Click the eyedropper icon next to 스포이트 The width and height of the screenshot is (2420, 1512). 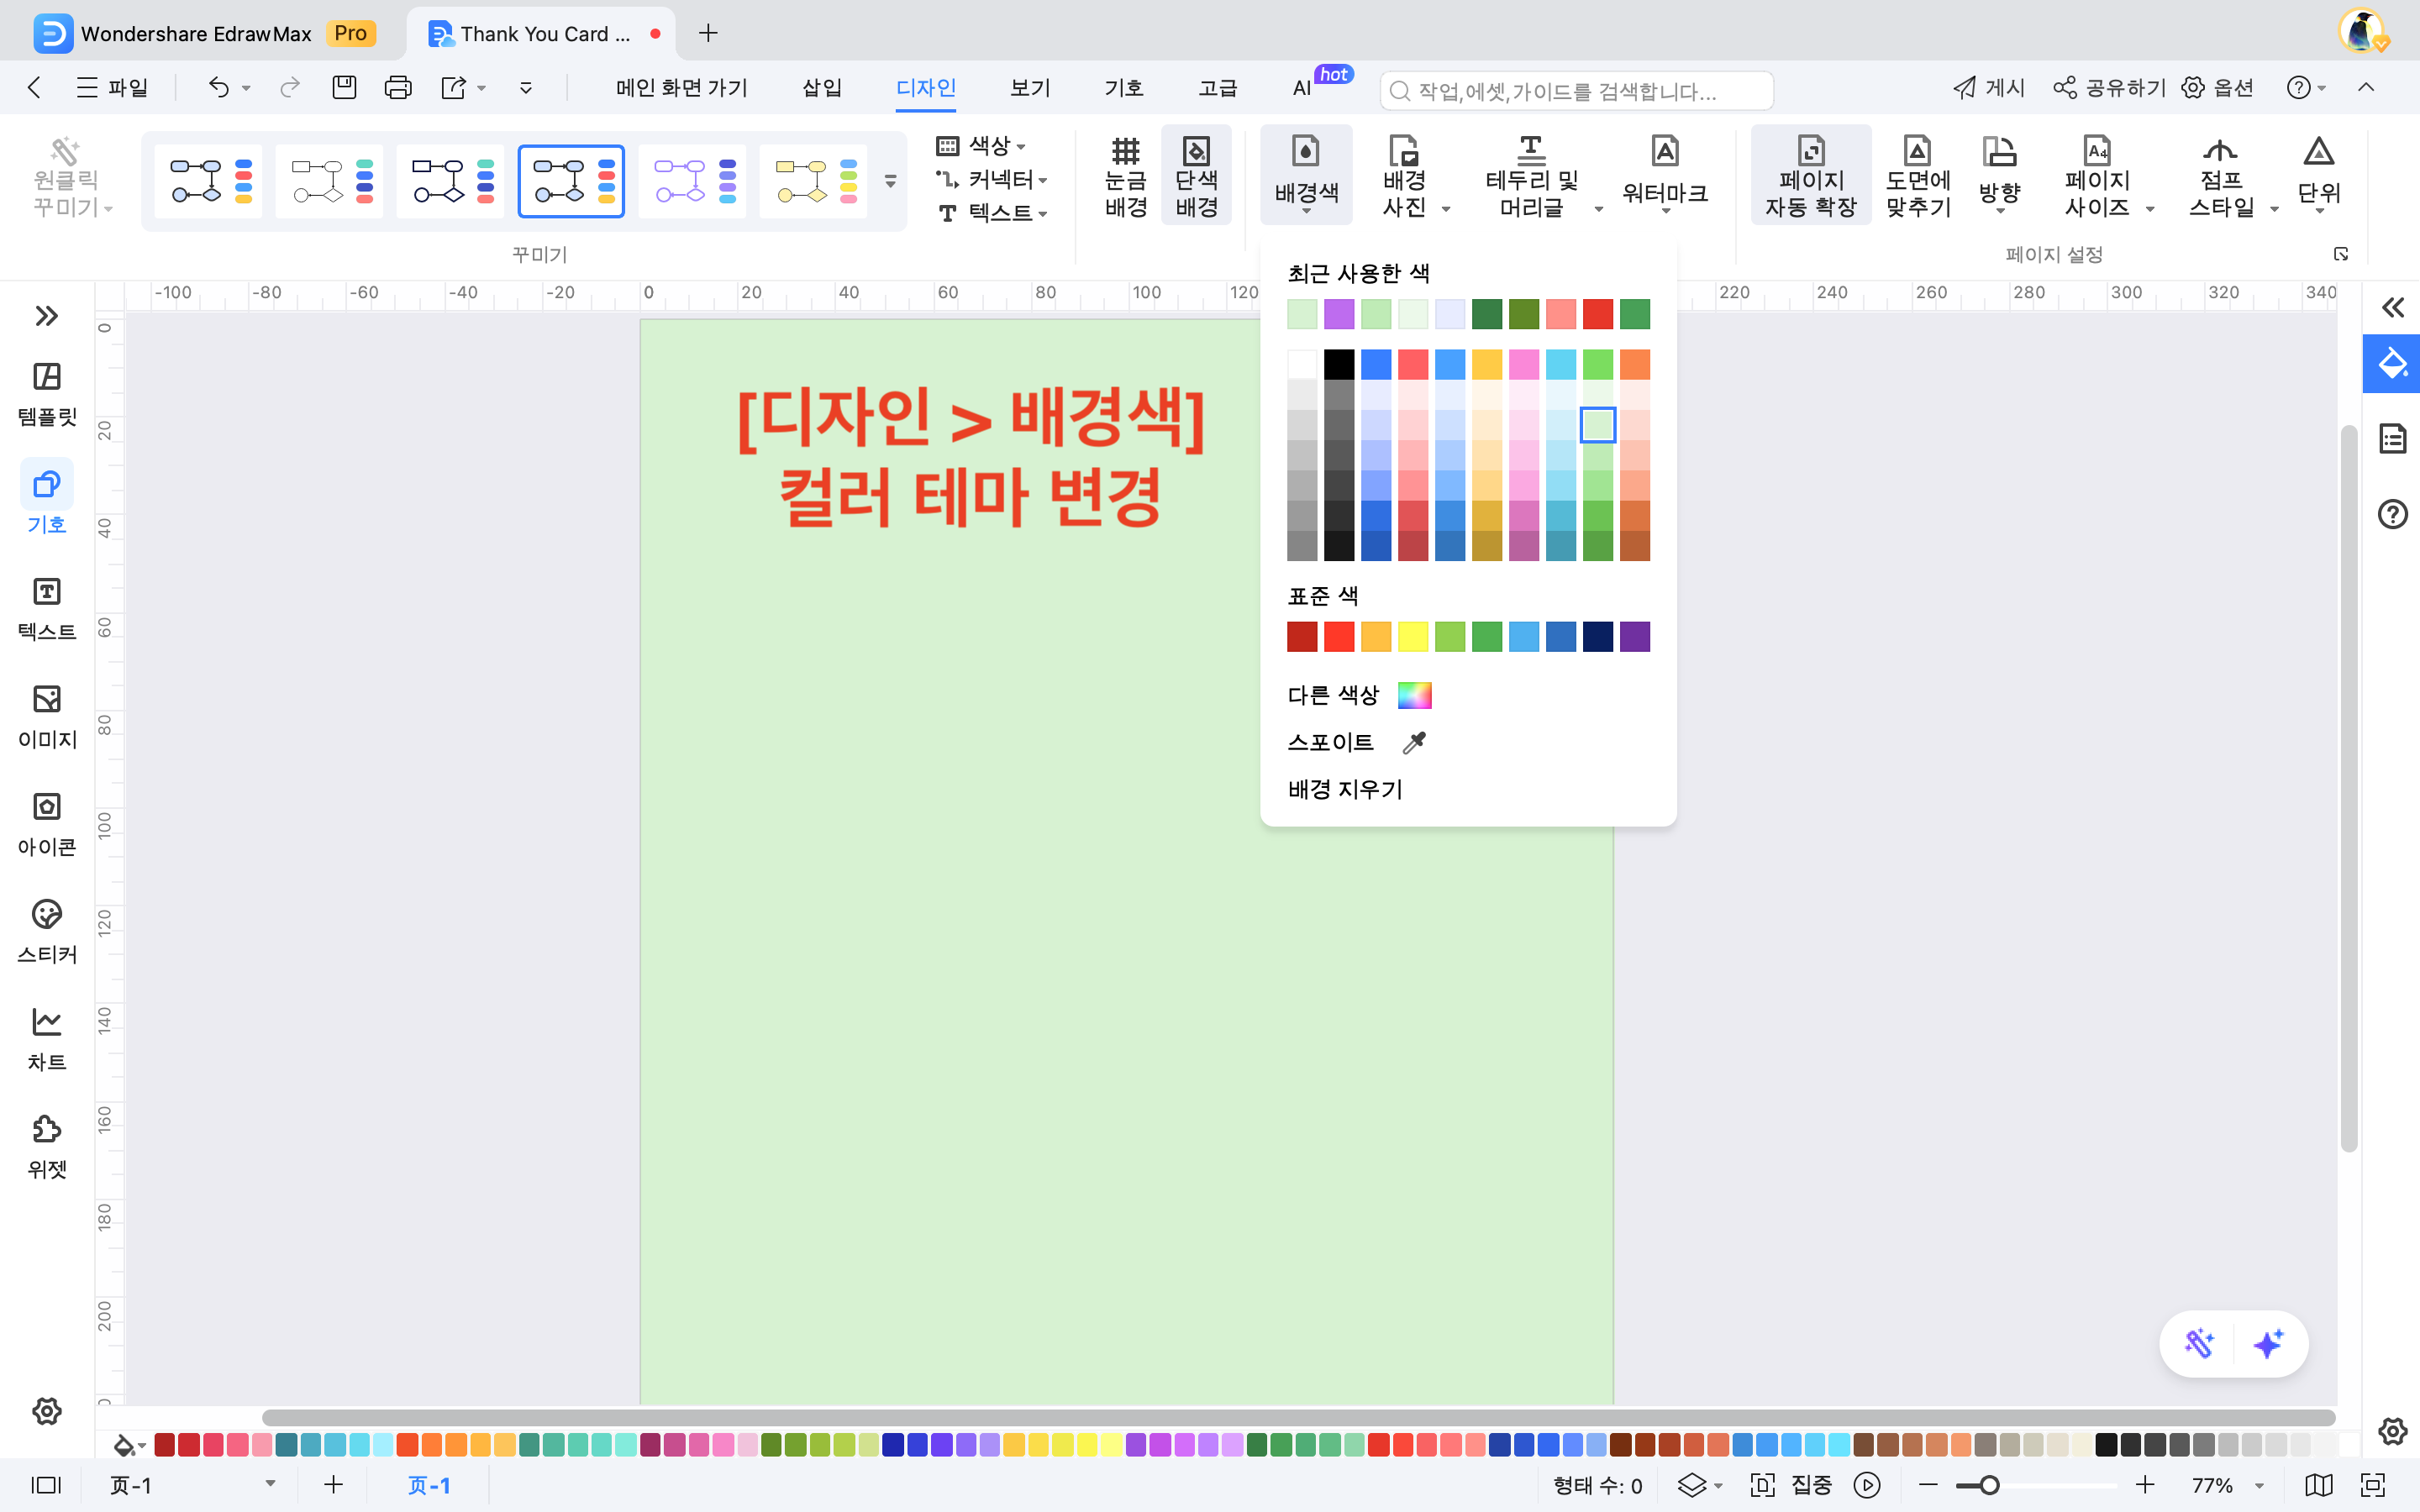[1414, 742]
